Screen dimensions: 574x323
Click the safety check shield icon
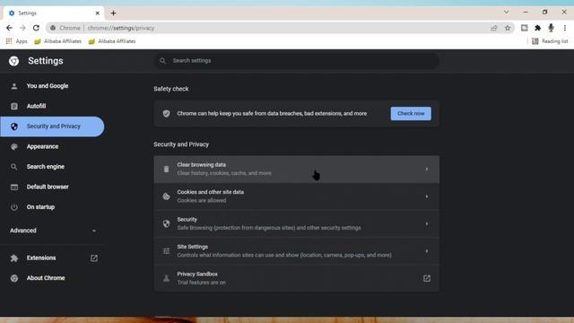click(166, 114)
